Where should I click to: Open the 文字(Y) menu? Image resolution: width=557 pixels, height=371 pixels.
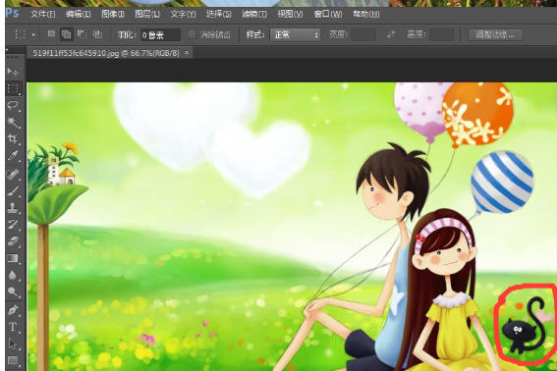(x=183, y=14)
